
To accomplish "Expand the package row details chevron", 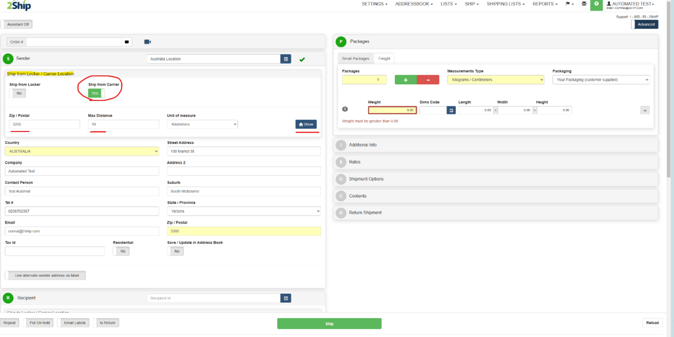I will [x=645, y=110].
